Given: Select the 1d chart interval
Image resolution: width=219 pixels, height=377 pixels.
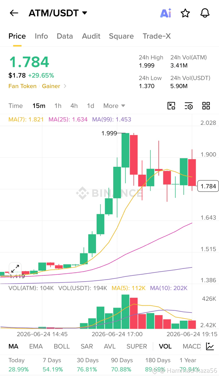Looking at the screenshot, I should (91, 106).
